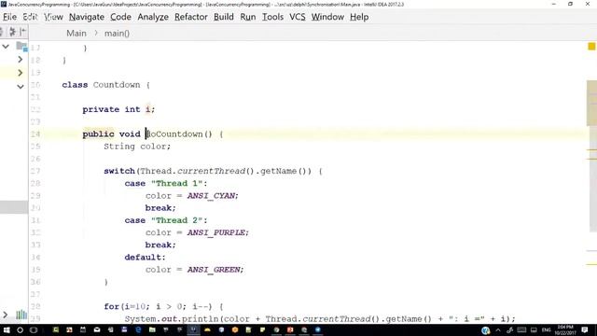
Task: Collapse the third nested project tree node
Action: pyautogui.click(x=21, y=87)
